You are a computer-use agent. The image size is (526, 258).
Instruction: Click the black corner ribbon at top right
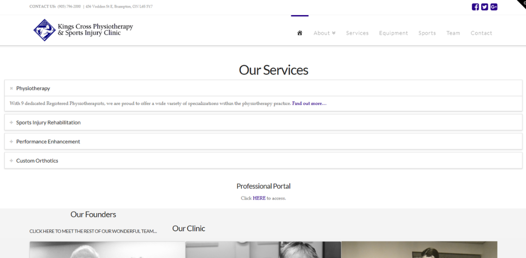point(521,3)
